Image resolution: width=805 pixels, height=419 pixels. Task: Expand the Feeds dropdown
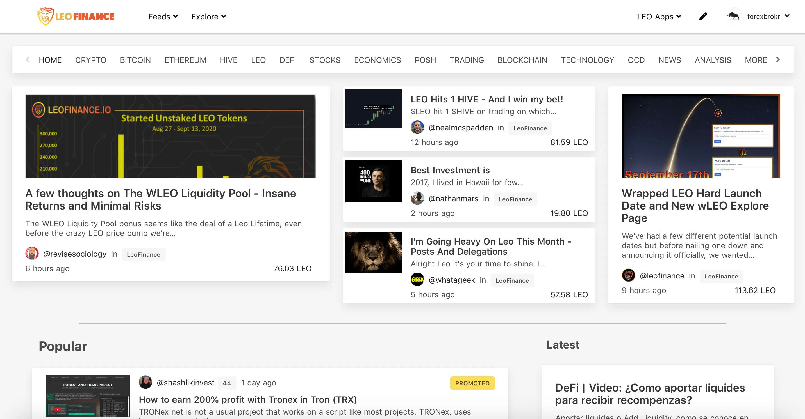[x=163, y=17]
